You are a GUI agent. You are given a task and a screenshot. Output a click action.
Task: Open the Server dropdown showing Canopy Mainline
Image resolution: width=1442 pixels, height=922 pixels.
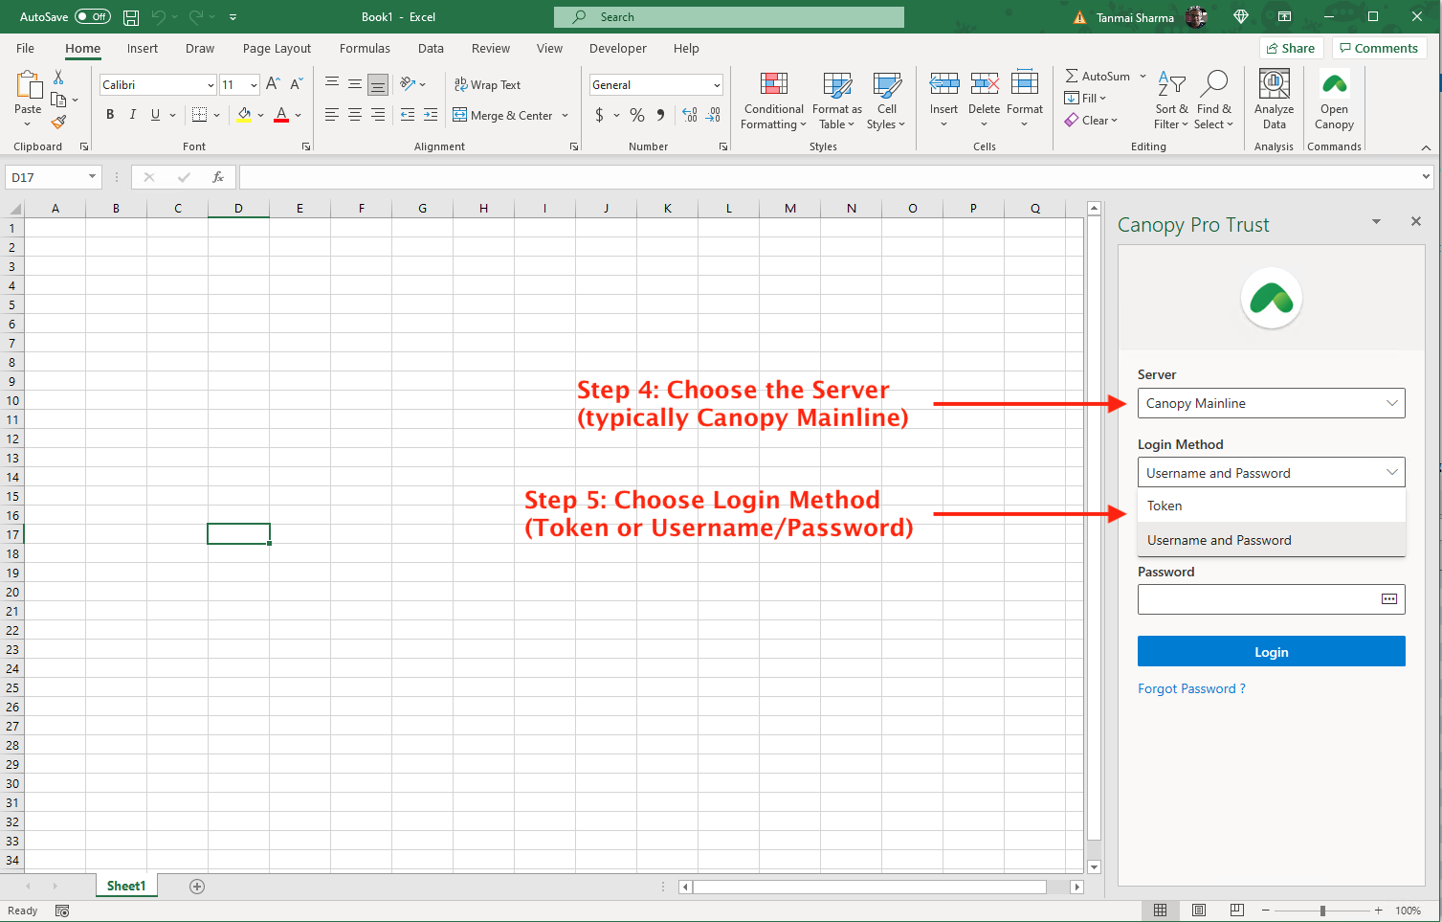(1271, 403)
